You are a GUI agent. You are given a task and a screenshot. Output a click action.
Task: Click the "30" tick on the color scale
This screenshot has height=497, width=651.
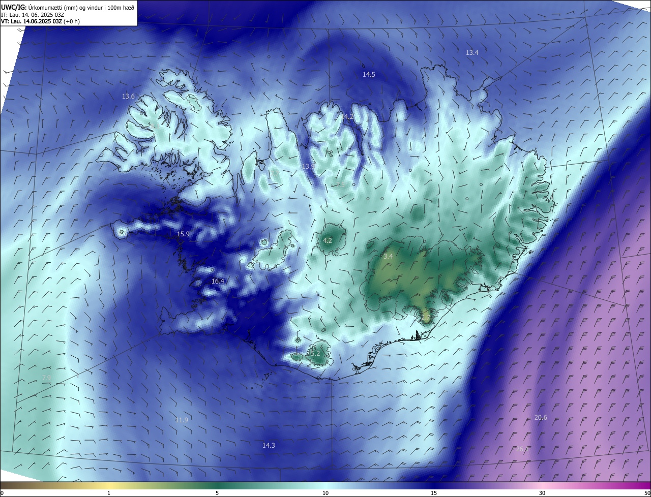(542, 493)
